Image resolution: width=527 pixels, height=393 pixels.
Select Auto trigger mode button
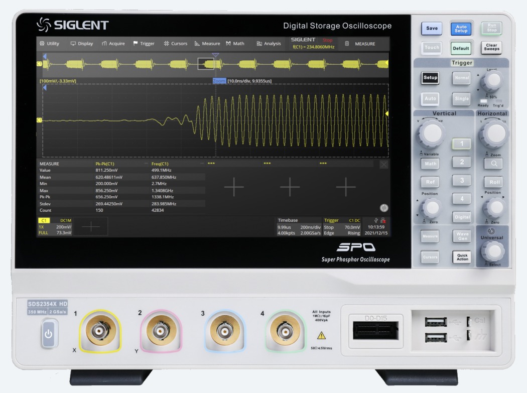430,99
